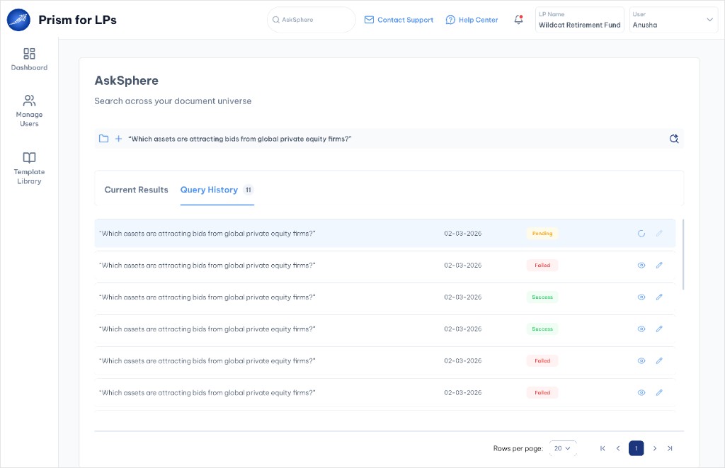Open the Template Library sidebar item
725x468 pixels.
point(29,169)
